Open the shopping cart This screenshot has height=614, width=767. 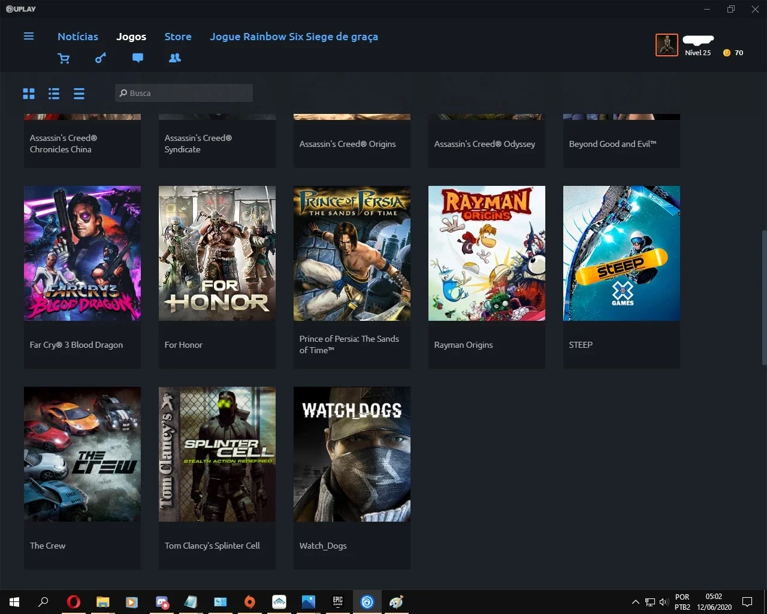coord(64,58)
